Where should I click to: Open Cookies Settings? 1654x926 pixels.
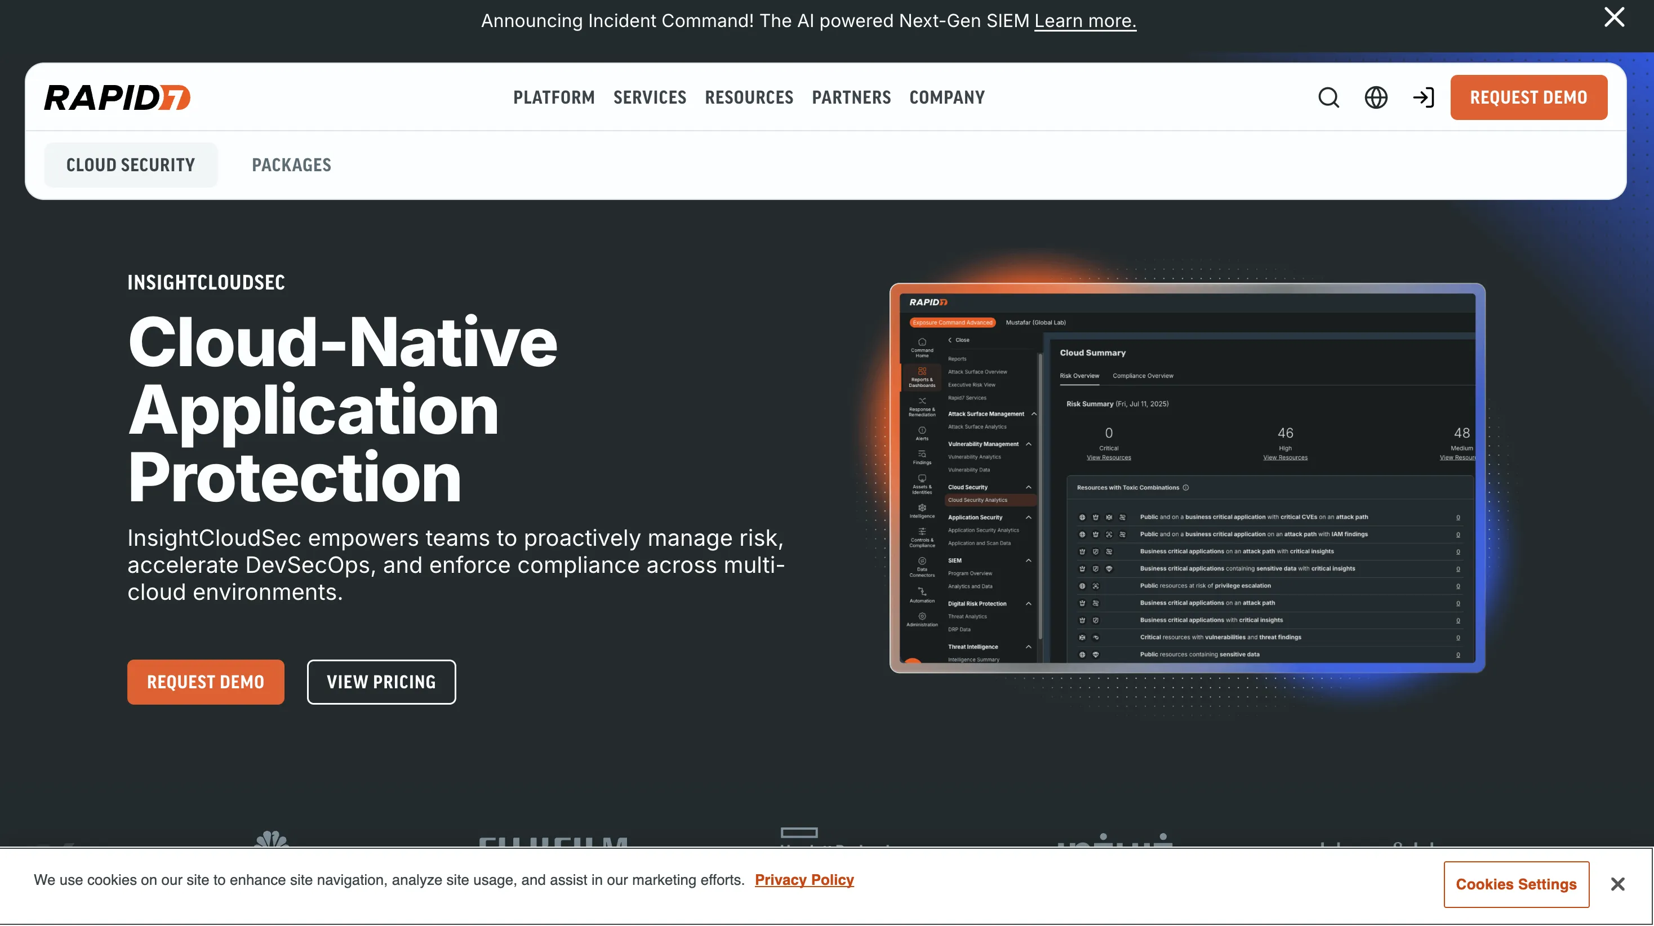(1515, 884)
